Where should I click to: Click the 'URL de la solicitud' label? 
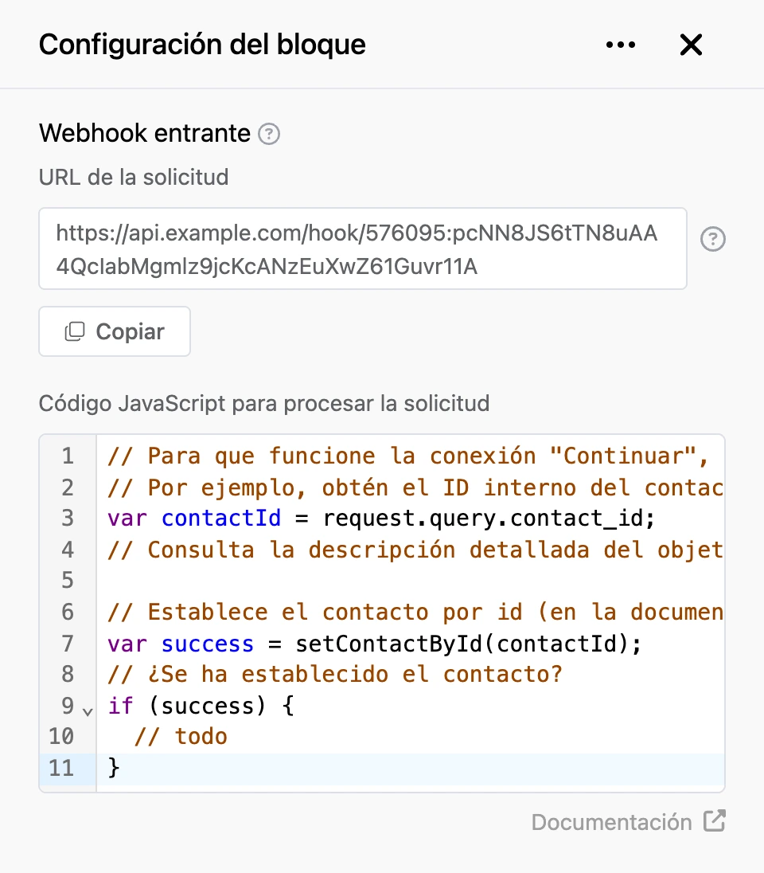click(x=134, y=177)
